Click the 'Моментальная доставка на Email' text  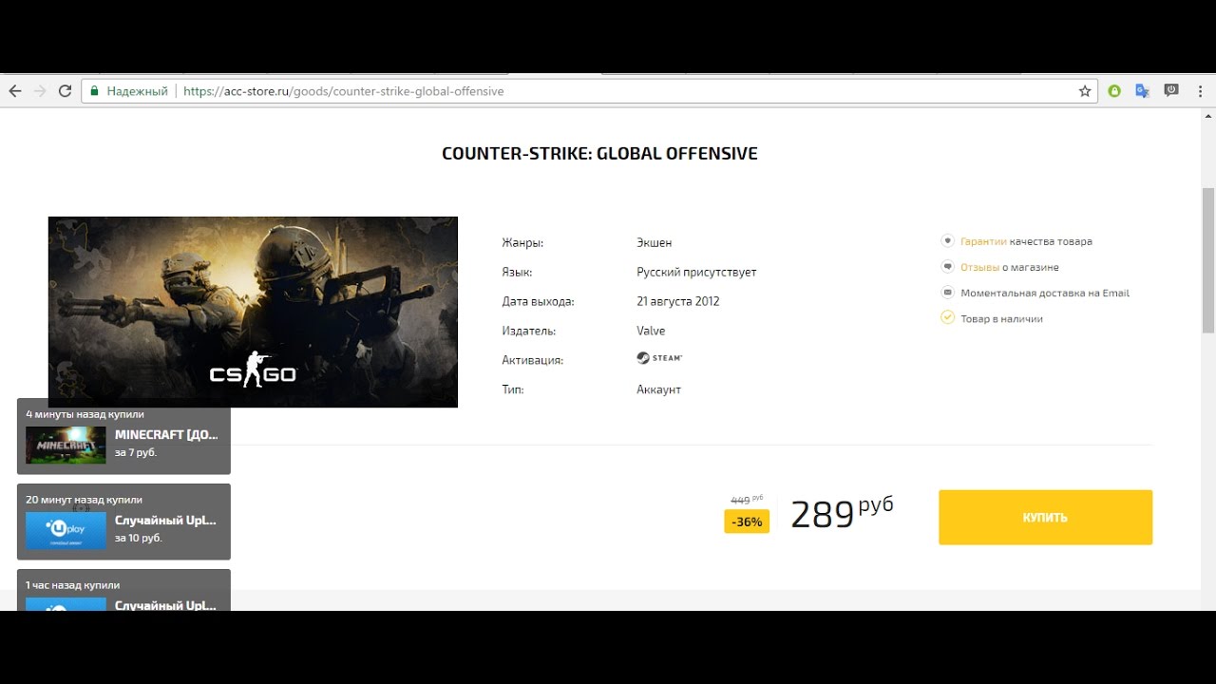coord(1045,293)
